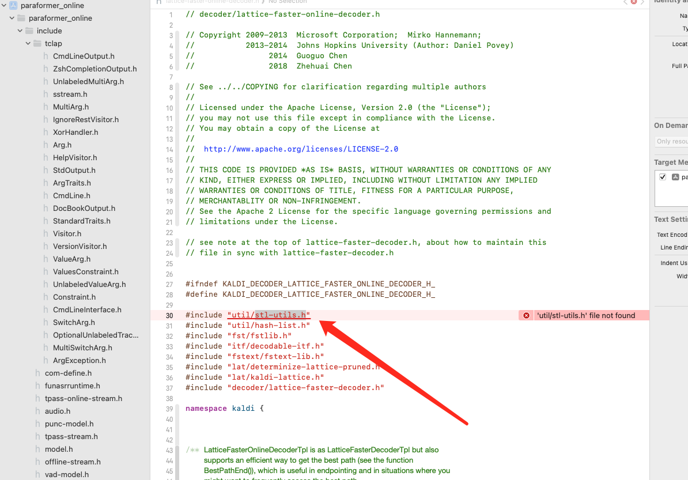
Task: Click the header file icon next to audio.h
Action: [x=37, y=411]
